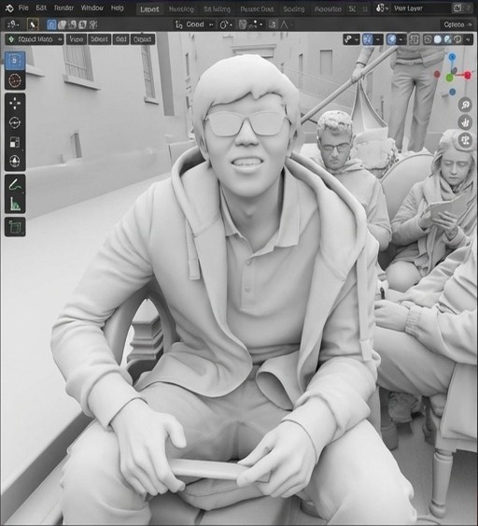The height and width of the screenshot is (526, 478).
Task: Select the Select Box tool
Action: tap(15, 61)
